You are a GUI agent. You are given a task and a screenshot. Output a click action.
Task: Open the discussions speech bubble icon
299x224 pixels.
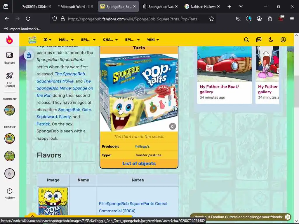click(259, 40)
